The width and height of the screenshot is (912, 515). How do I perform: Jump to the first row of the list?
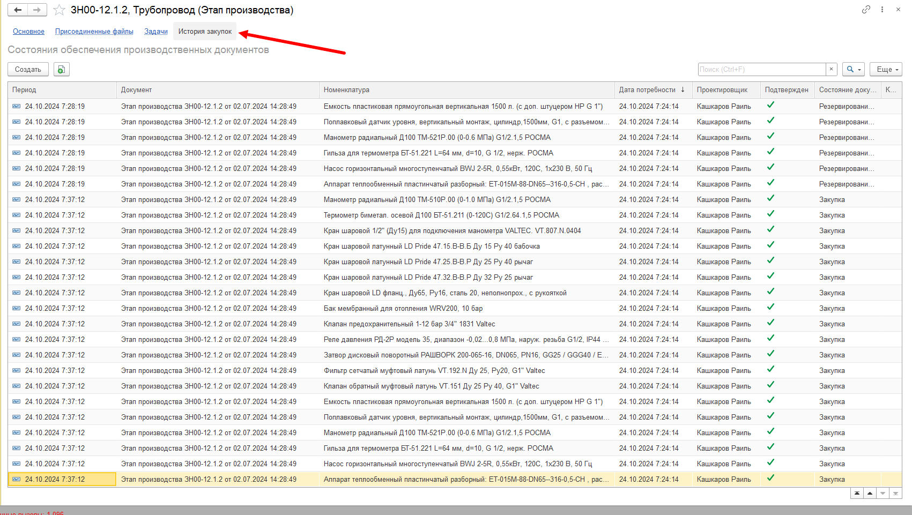857,493
